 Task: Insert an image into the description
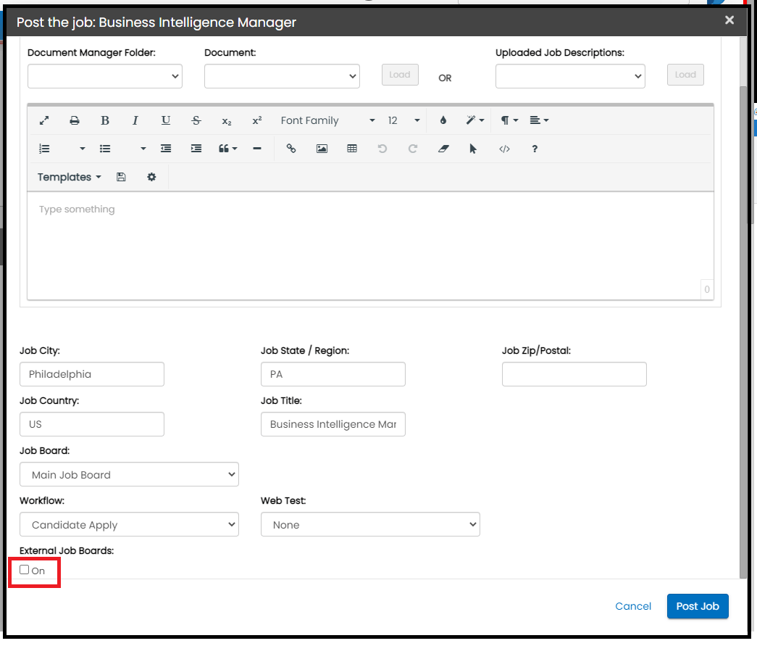(322, 149)
